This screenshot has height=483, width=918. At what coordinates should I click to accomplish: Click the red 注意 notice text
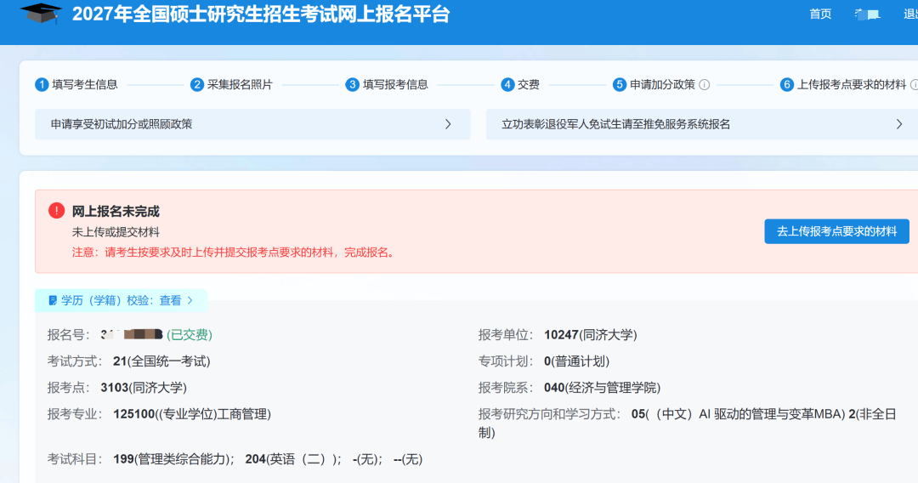tap(235, 253)
